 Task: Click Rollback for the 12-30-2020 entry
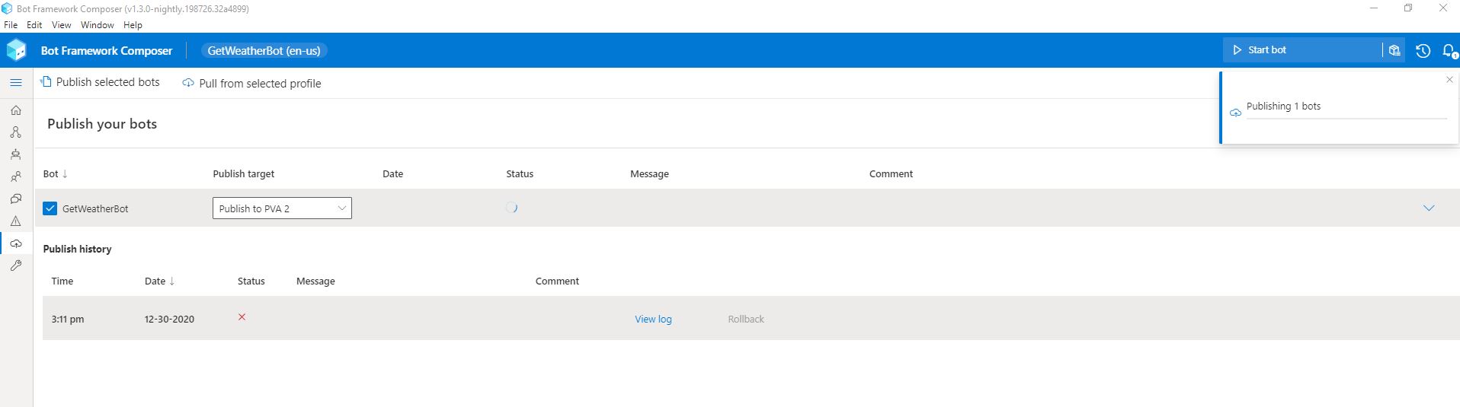pos(746,320)
